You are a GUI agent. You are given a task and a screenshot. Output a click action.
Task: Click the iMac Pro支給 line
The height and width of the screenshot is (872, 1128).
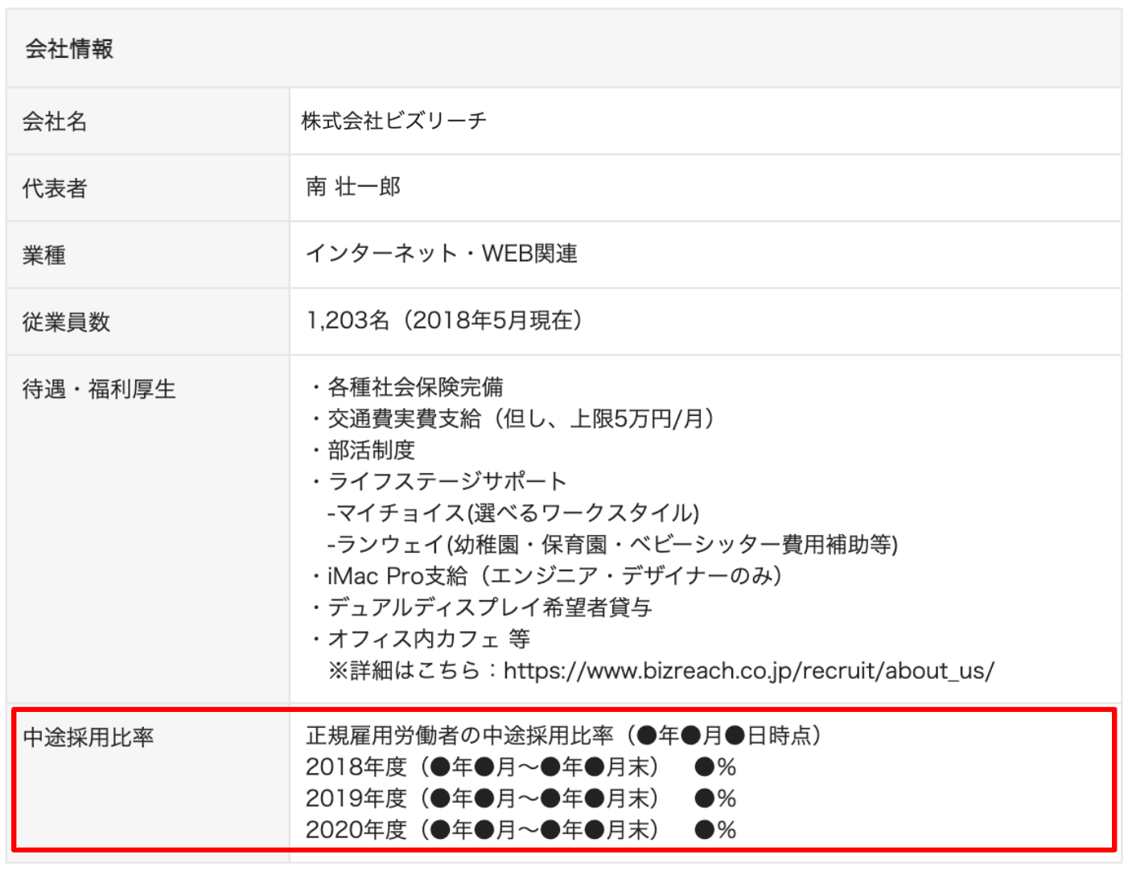tap(545, 575)
